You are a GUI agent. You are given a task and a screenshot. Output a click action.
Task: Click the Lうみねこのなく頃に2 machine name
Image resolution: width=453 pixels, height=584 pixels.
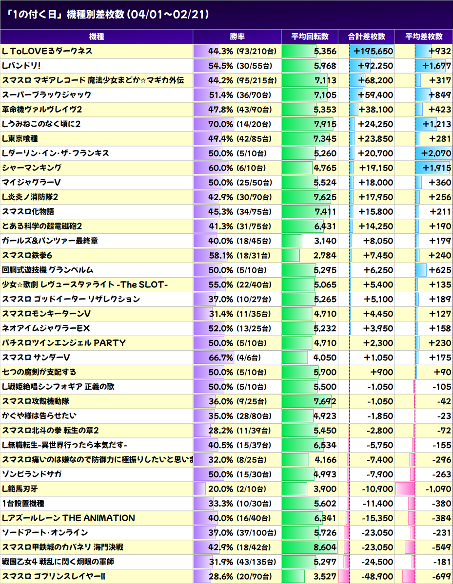(x=41, y=124)
